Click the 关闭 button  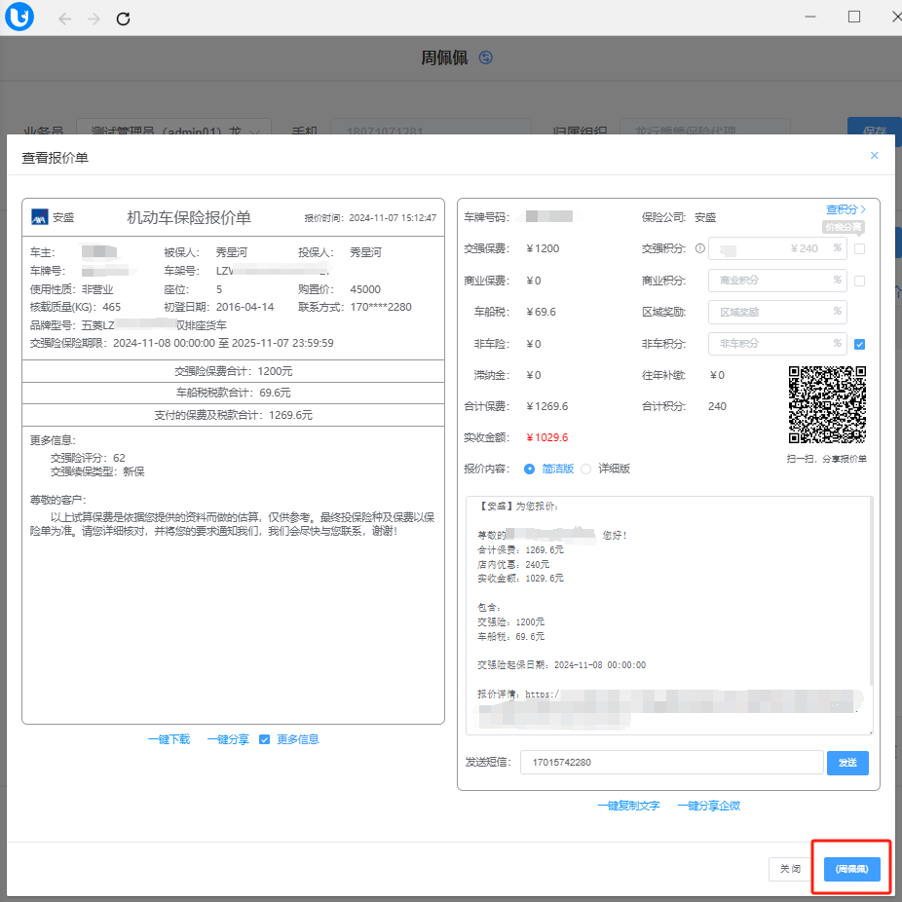[x=790, y=869]
